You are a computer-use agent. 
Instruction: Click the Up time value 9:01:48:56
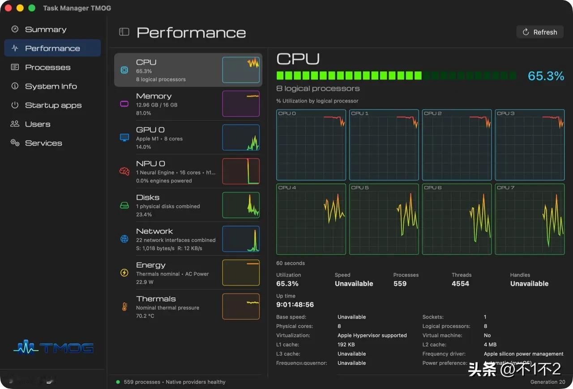[295, 305]
